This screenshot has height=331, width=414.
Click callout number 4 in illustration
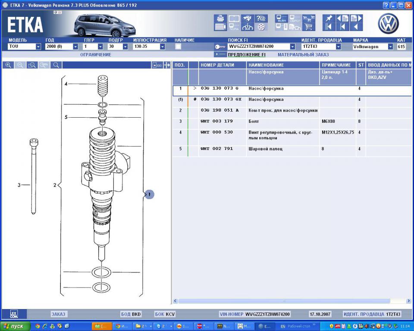pos(66,84)
